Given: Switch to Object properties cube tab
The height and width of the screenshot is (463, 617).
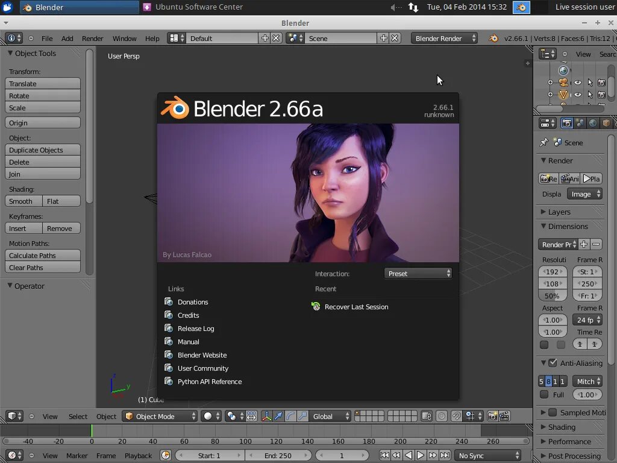Looking at the screenshot, I should pos(606,123).
